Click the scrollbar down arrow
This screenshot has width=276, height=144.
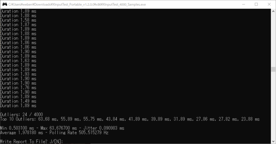[273, 141]
